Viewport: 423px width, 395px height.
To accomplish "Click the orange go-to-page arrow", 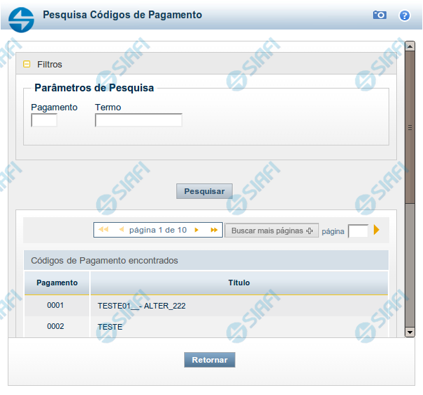I will coord(377,230).
